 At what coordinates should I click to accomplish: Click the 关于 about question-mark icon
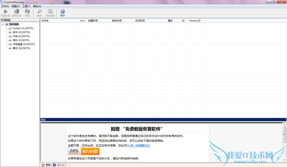click(63, 13)
